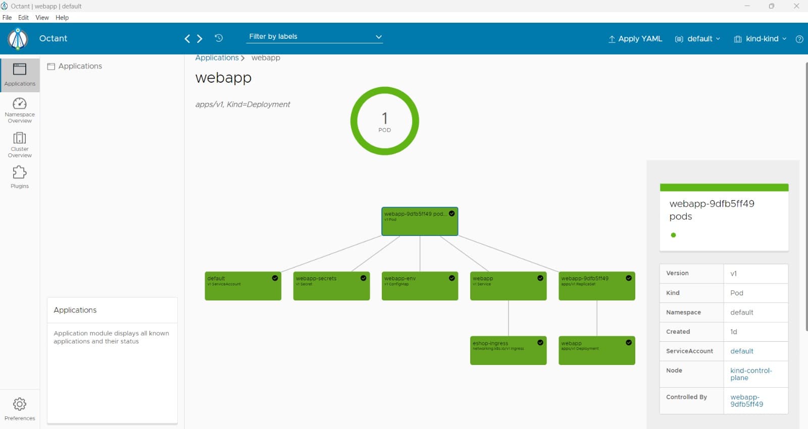Screen dimensions: 808x429
Task: Click the Applications description card heading
Action: click(75, 310)
